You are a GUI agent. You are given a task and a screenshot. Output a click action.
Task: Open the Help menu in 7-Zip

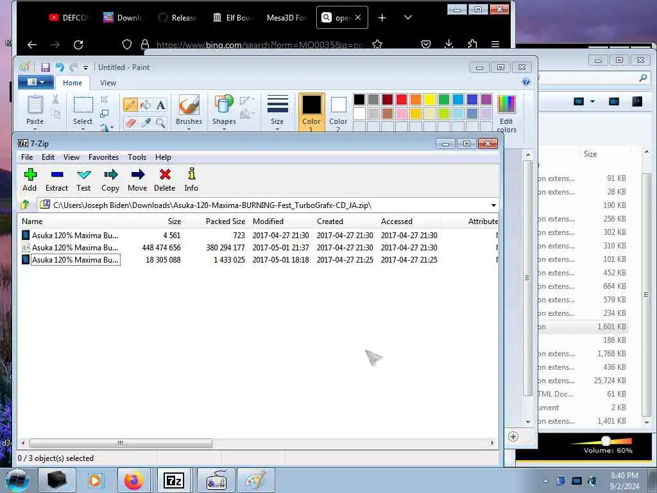(x=163, y=157)
